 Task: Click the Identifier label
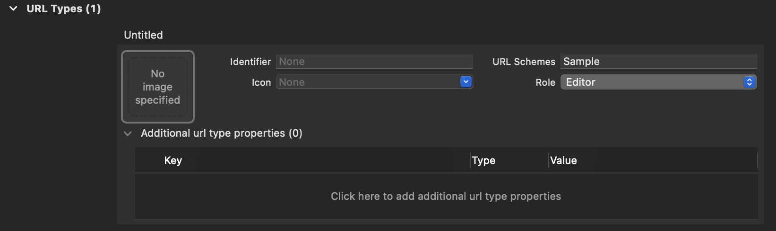click(x=250, y=62)
